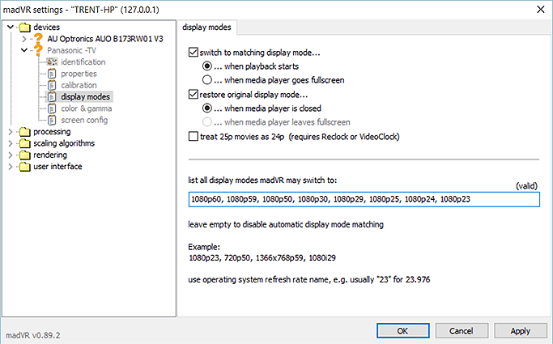Open the calibration tree entry
The width and height of the screenshot is (553, 344).
(x=79, y=85)
